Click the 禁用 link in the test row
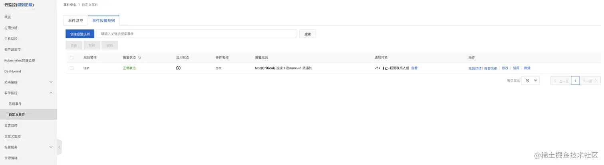 pyautogui.click(x=516, y=68)
